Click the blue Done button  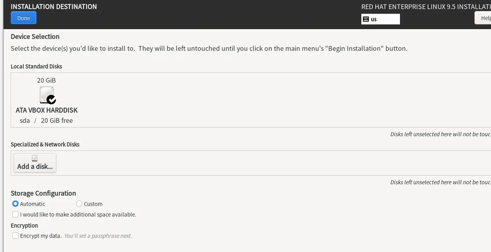click(24, 18)
